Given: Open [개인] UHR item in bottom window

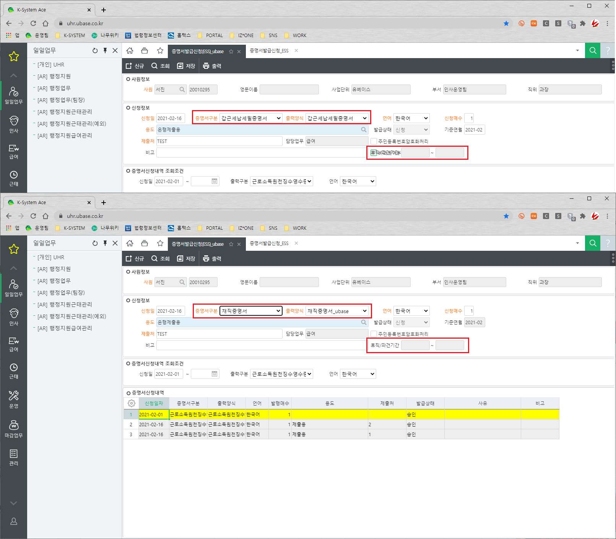Looking at the screenshot, I should click(x=51, y=257).
